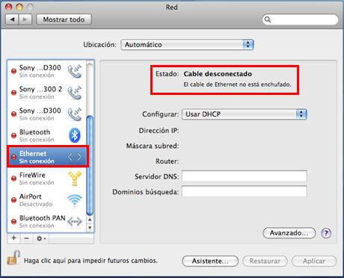This screenshot has width=344, height=278.
Task: Click the Bluetooth logo icon in service list
Action: (x=74, y=135)
